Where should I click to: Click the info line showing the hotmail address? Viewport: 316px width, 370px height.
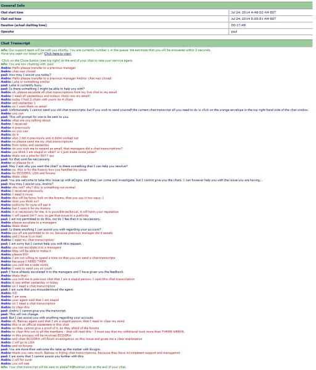coord(64,367)
